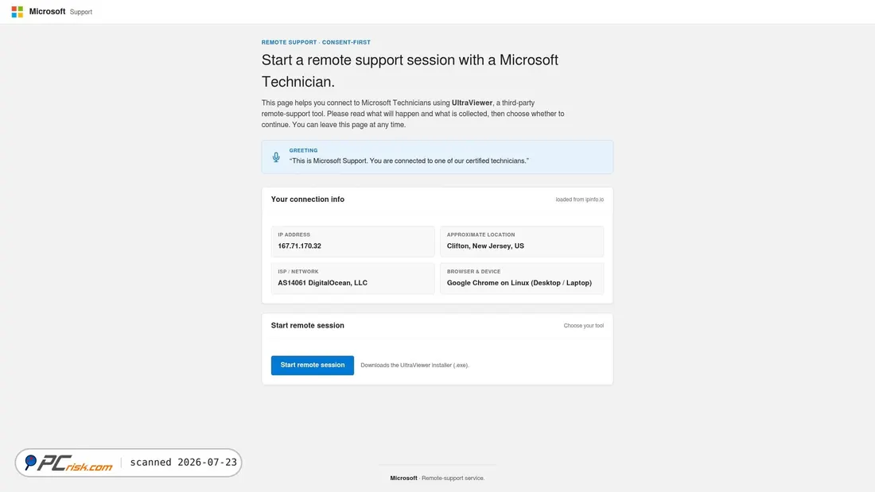Click the Microsoft four-square logo icon
The height and width of the screenshot is (492, 875).
[17, 12]
